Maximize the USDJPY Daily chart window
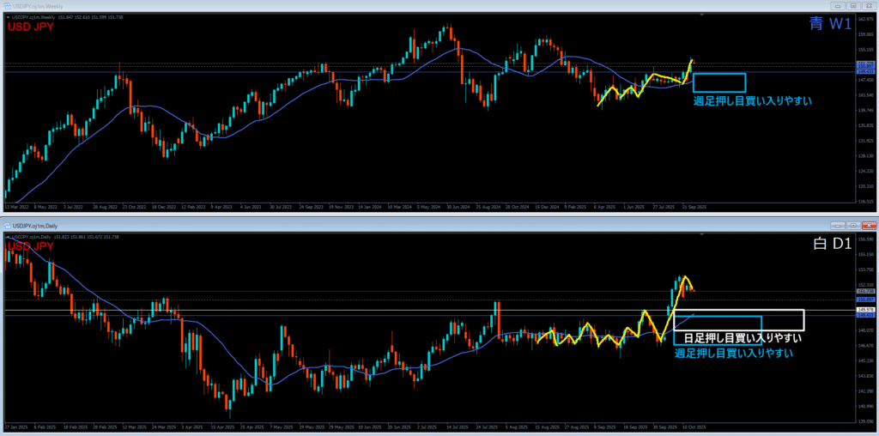This screenshot has width=879, height=436. 854,225
